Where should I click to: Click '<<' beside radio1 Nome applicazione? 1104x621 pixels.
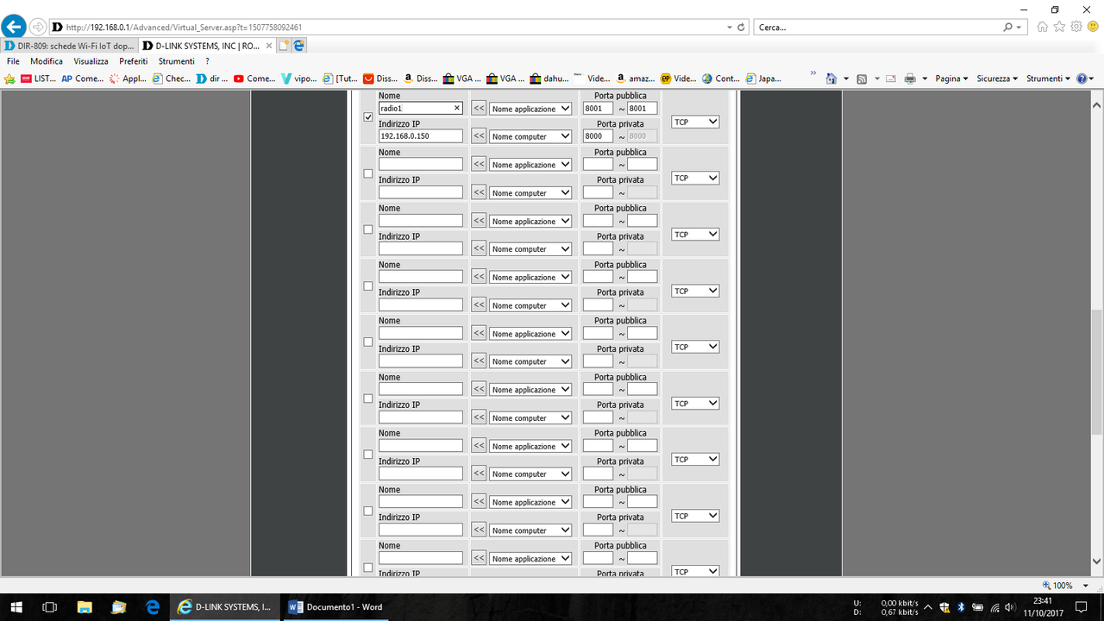point(479,109)
